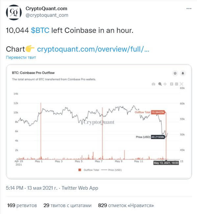Image resolution: width=197 pixels, height=214 pixels.
Task: View the 29 твитов с цитатами list
Action: coord(67,205)
